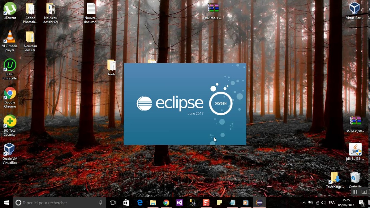Open the Nouveau dossier folder
This screenshot has height=208, width=370.
coord(30,41)
